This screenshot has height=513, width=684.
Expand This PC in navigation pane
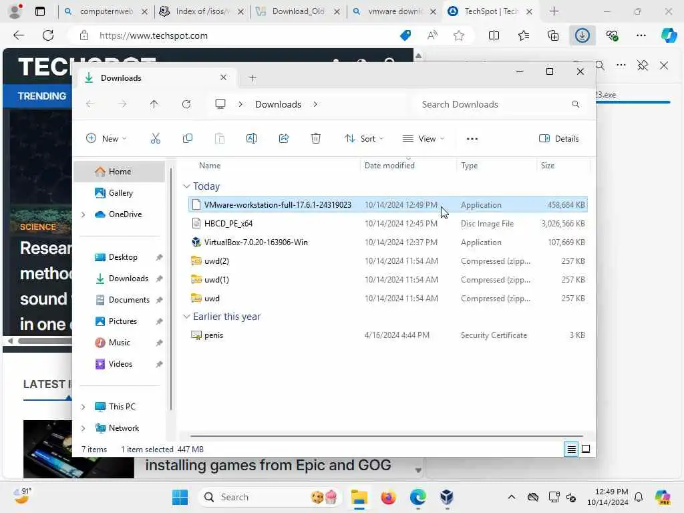(x=83, y=407)
